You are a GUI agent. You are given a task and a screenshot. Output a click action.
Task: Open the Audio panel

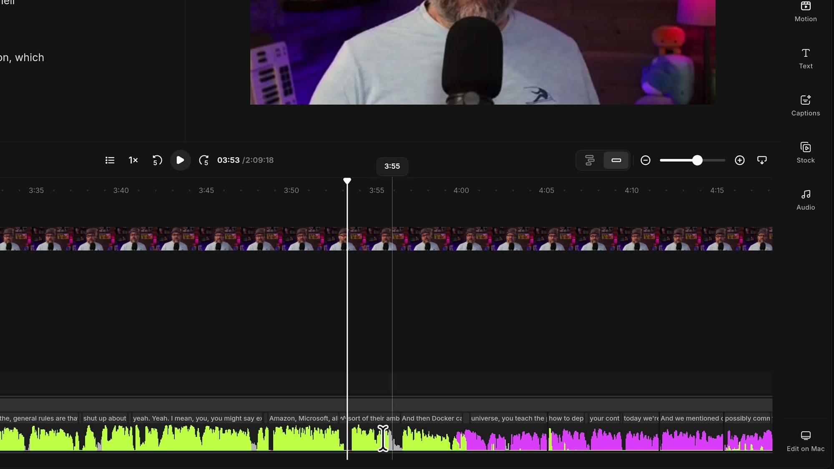[805, 200]
